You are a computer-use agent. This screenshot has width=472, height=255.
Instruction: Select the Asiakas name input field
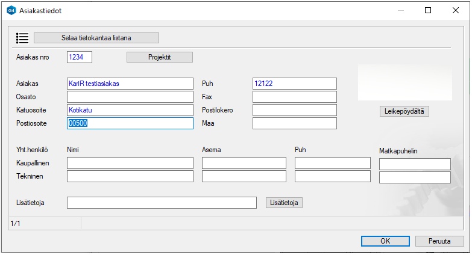tap(130, 84)
